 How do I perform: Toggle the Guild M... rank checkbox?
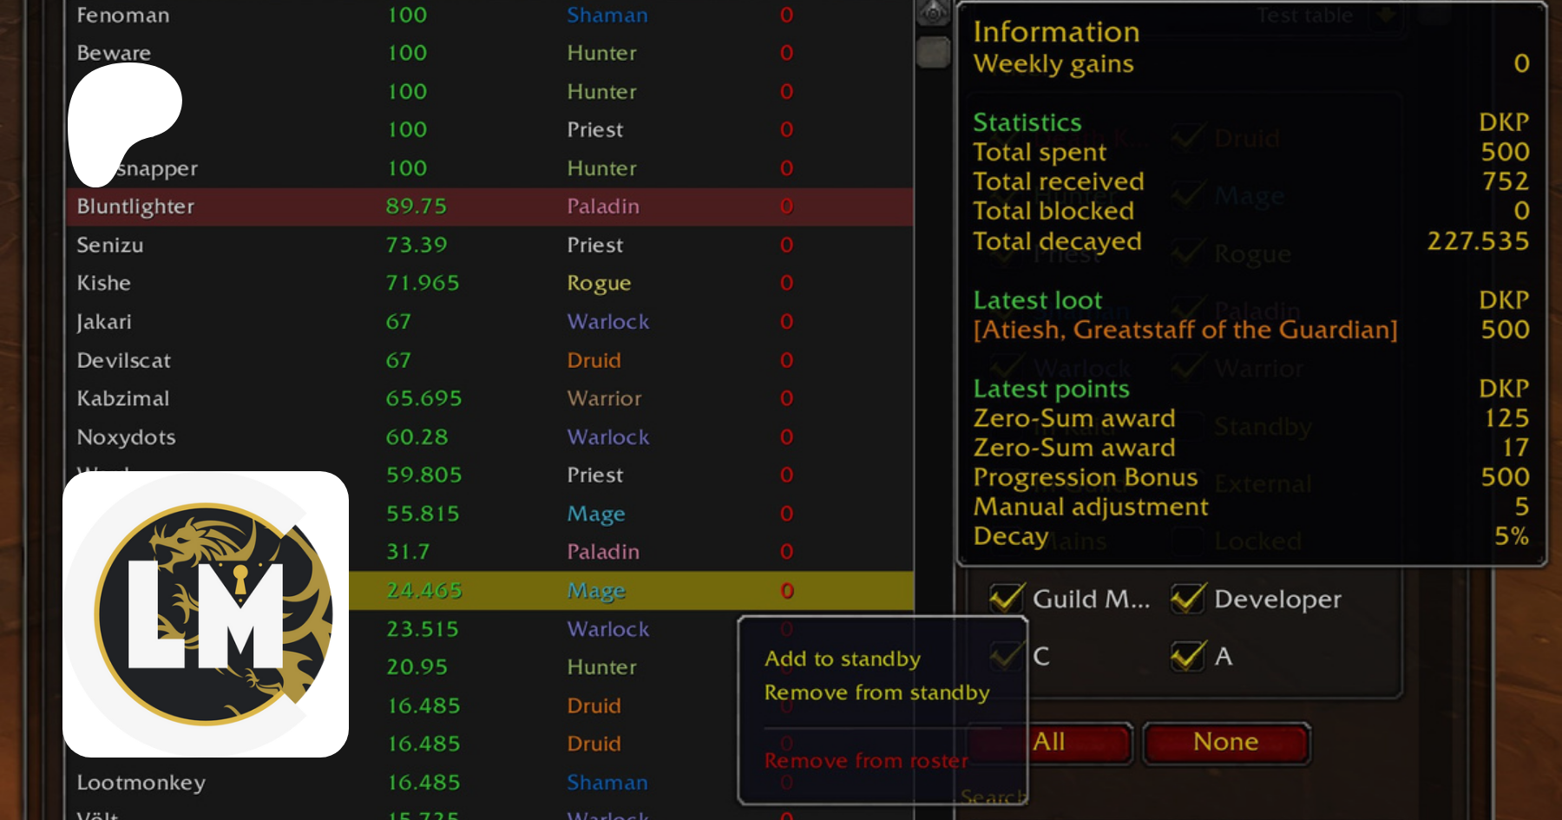click(1007, 599)
